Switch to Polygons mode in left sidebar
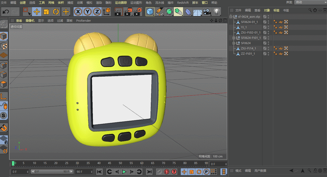 point(4,85)
